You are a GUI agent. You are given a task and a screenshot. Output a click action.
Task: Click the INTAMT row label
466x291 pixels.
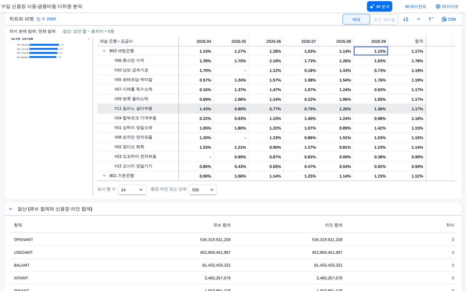tap(21, 278)
